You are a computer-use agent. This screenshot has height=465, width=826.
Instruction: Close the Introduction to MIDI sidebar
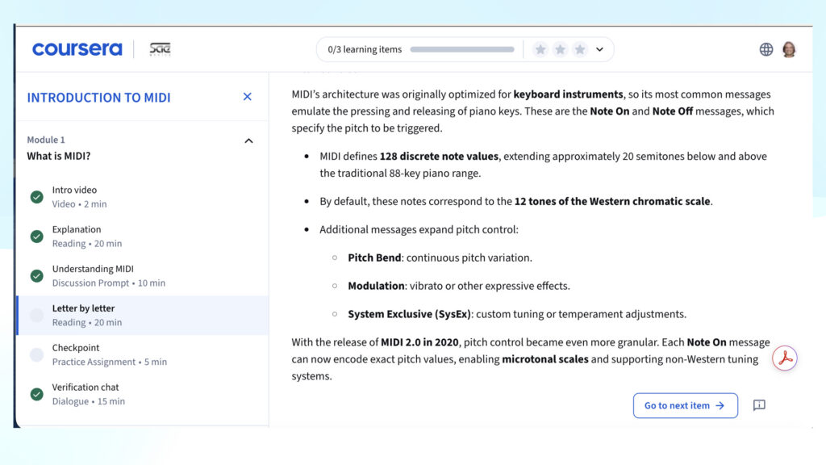(x=247, y=96)
